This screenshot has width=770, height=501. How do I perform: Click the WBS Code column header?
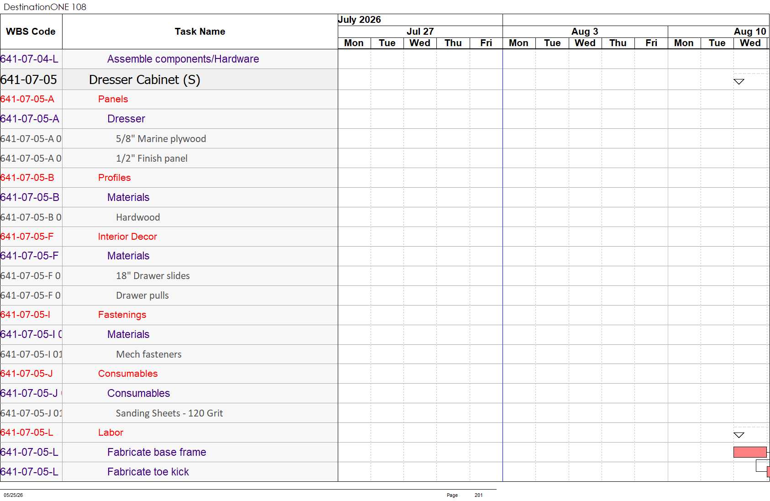tap(31, 32)
